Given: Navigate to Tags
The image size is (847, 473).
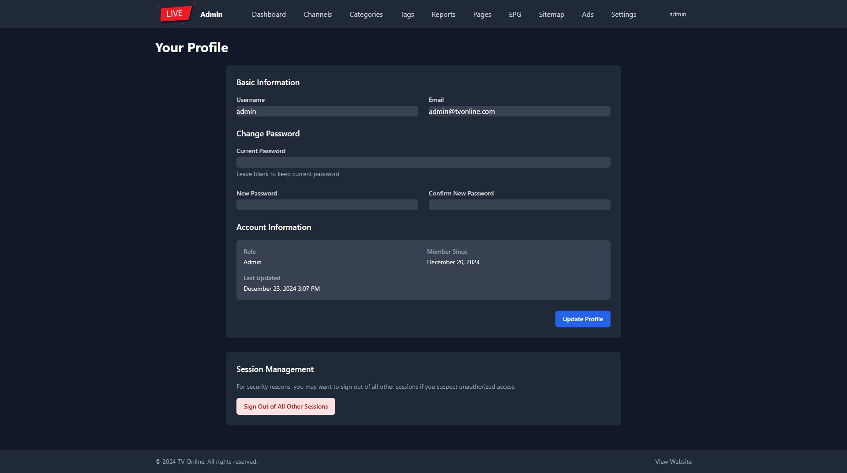Looking at the screenshot, I should (x=407, y=15).
